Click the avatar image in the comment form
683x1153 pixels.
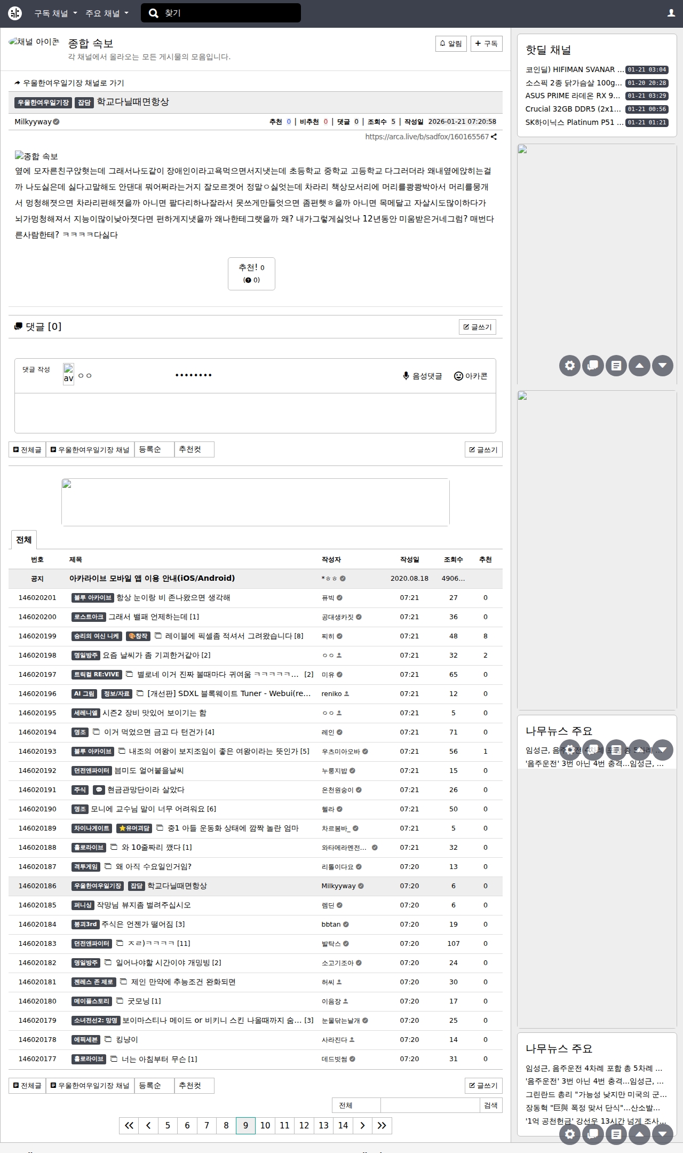68,375
